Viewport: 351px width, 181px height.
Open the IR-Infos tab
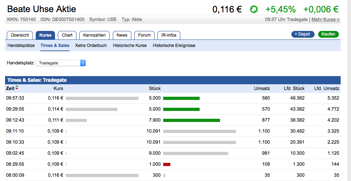click(169, 35)
